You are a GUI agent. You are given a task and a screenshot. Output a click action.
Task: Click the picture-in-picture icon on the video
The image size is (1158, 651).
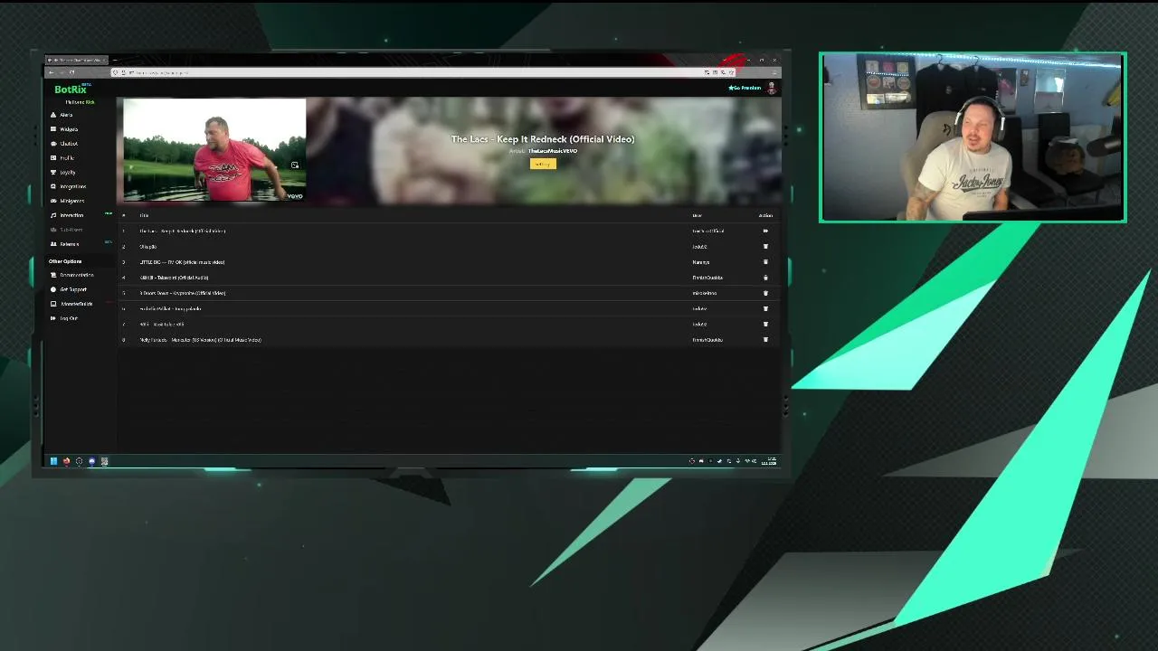tap(295, 165)
